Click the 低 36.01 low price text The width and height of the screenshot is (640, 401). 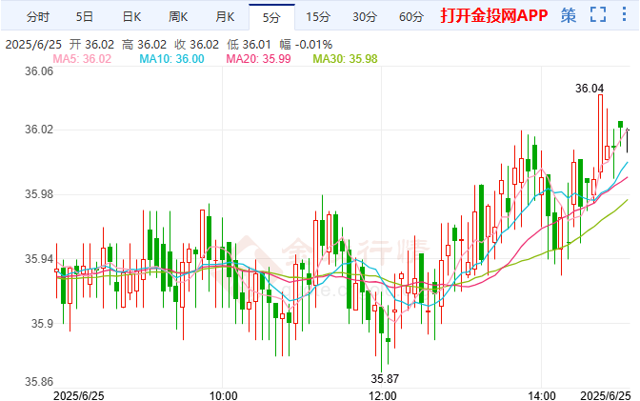point(249,44)
